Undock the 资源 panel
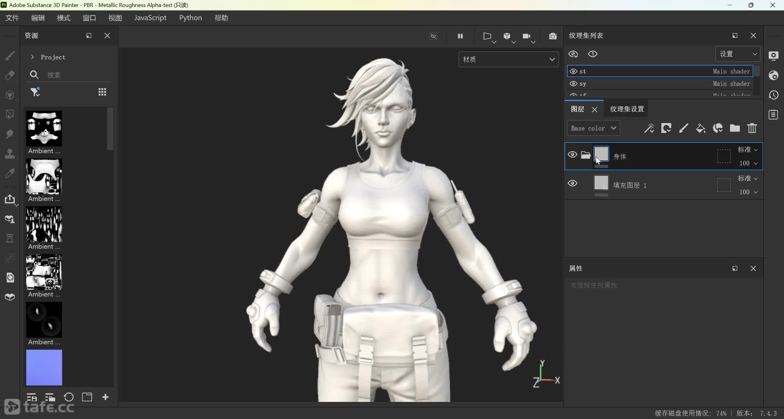The width and height of the screenshot is (784, 419). click(89, 36)
